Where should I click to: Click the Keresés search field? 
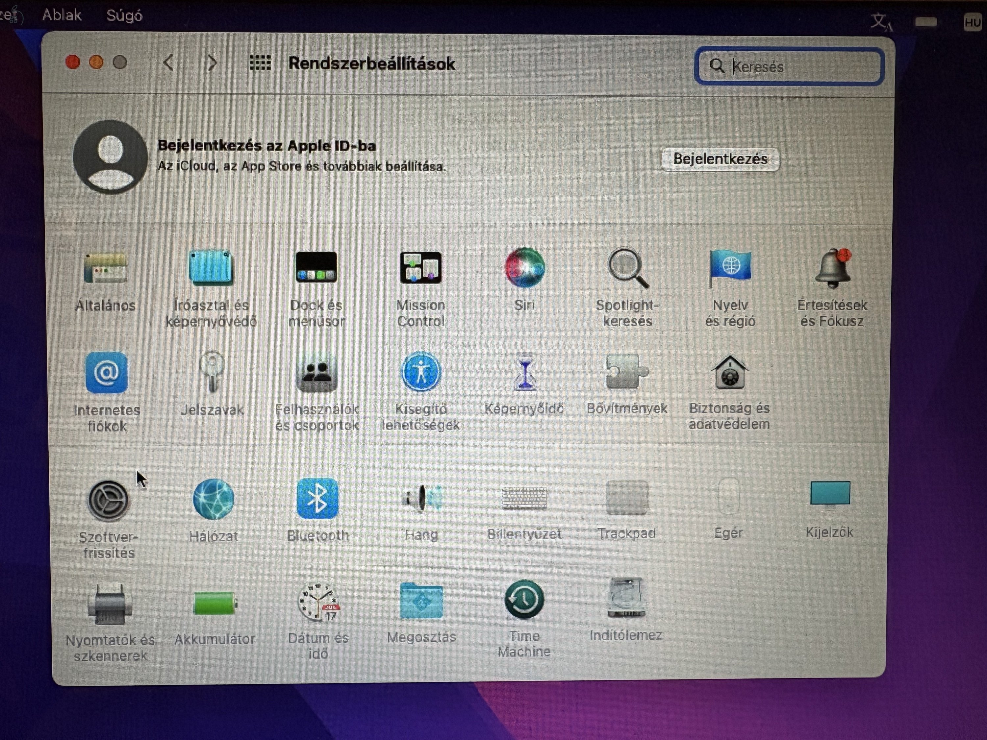(789, 66)
